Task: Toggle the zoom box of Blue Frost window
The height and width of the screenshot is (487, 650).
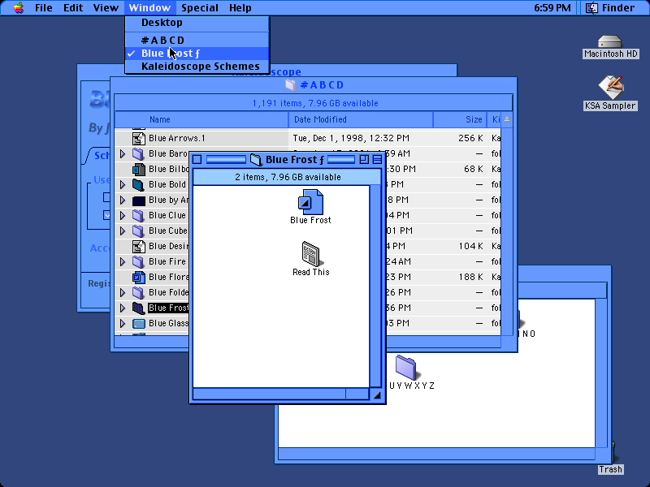Action: pyautogui.click(x=364, y=159)
